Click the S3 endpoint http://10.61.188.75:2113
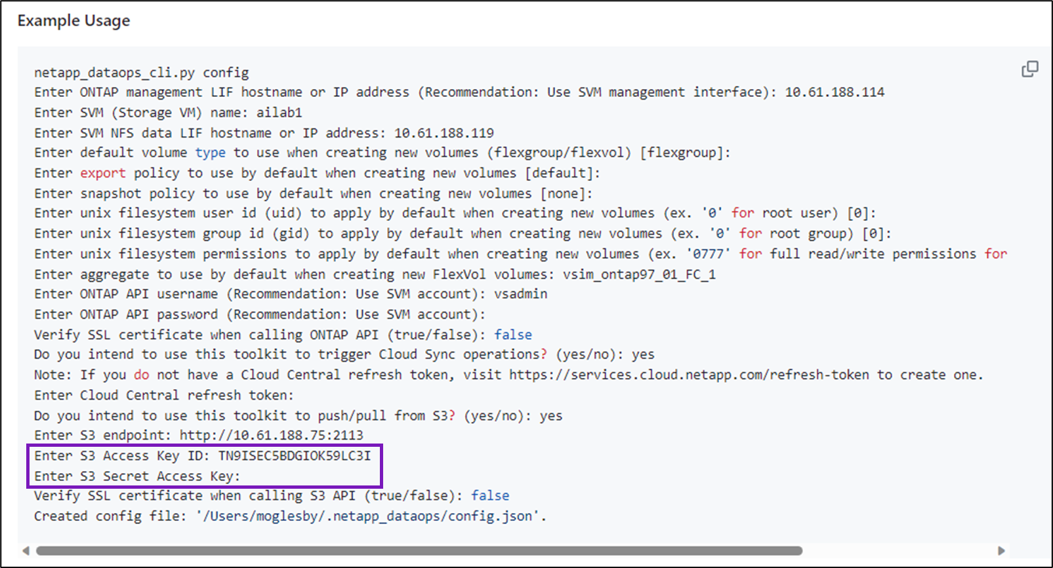Image resolution: width=1053 pixels, height=568 pixels. (271, 436)
